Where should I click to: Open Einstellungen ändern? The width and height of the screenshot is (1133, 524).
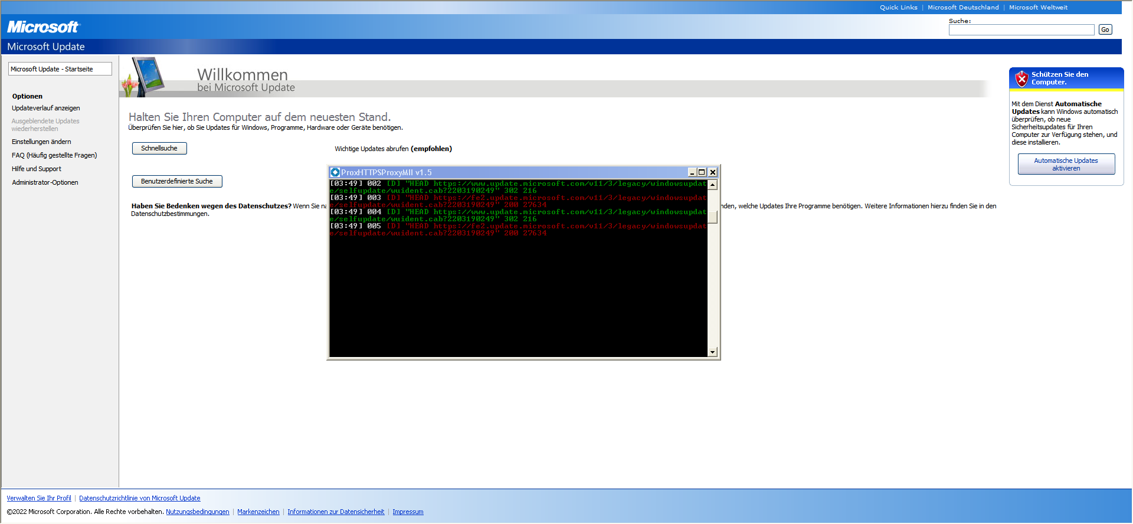point(41,142)
